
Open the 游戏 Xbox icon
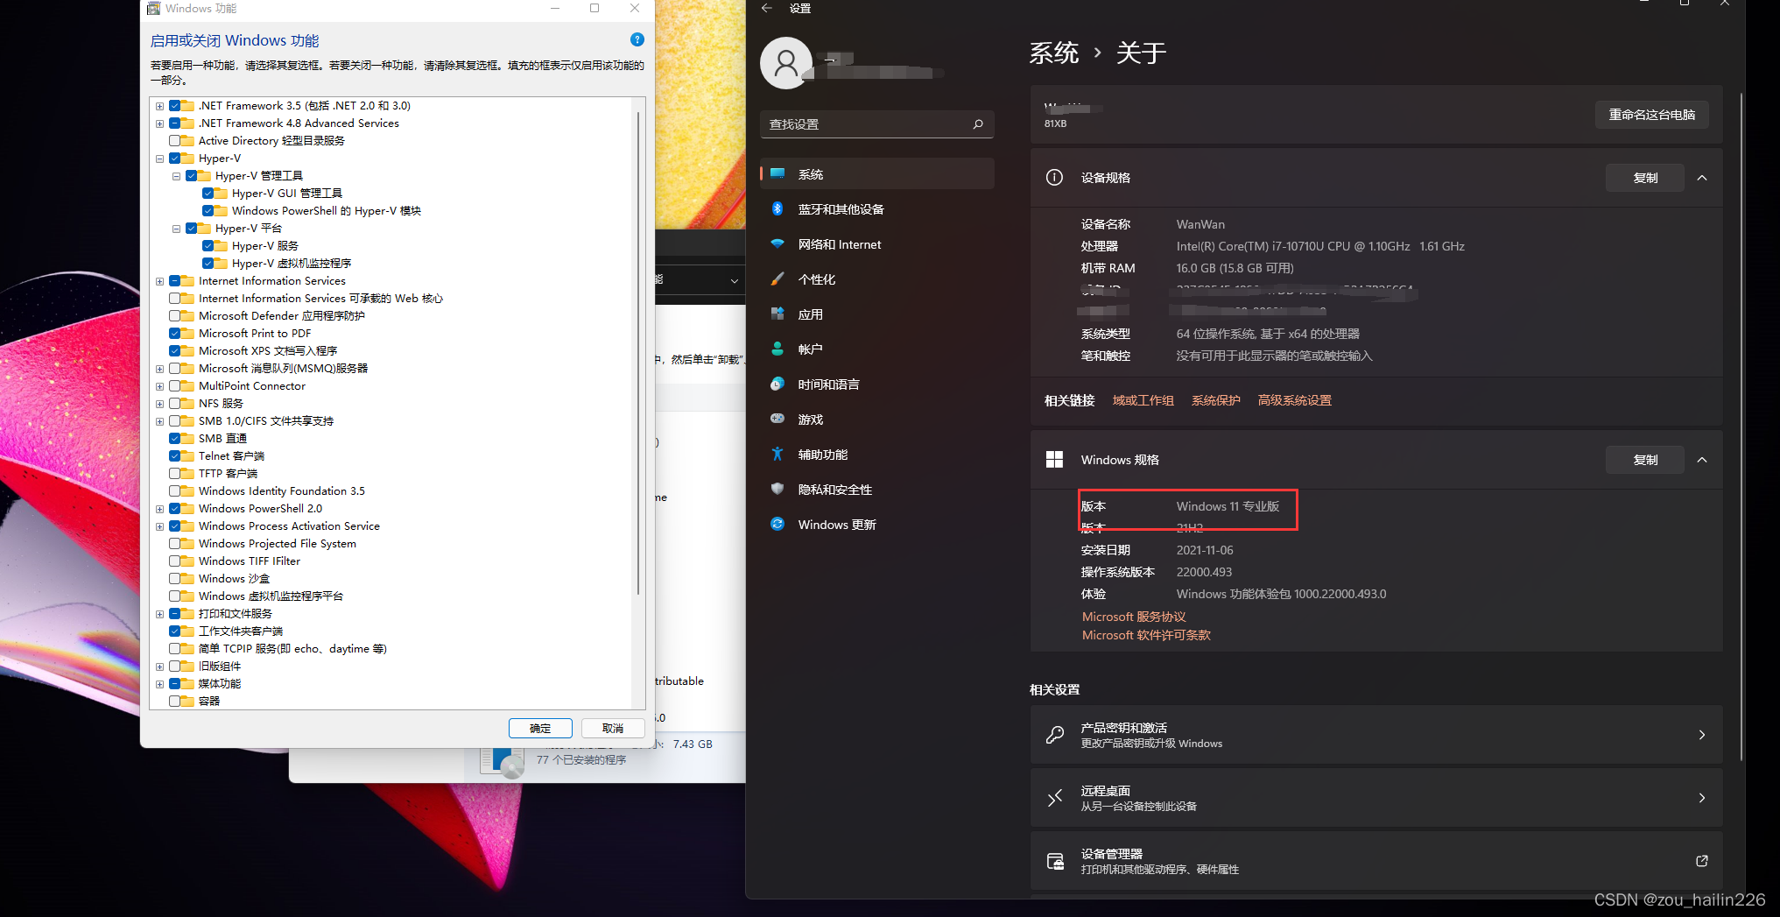[x=778, y=419]
